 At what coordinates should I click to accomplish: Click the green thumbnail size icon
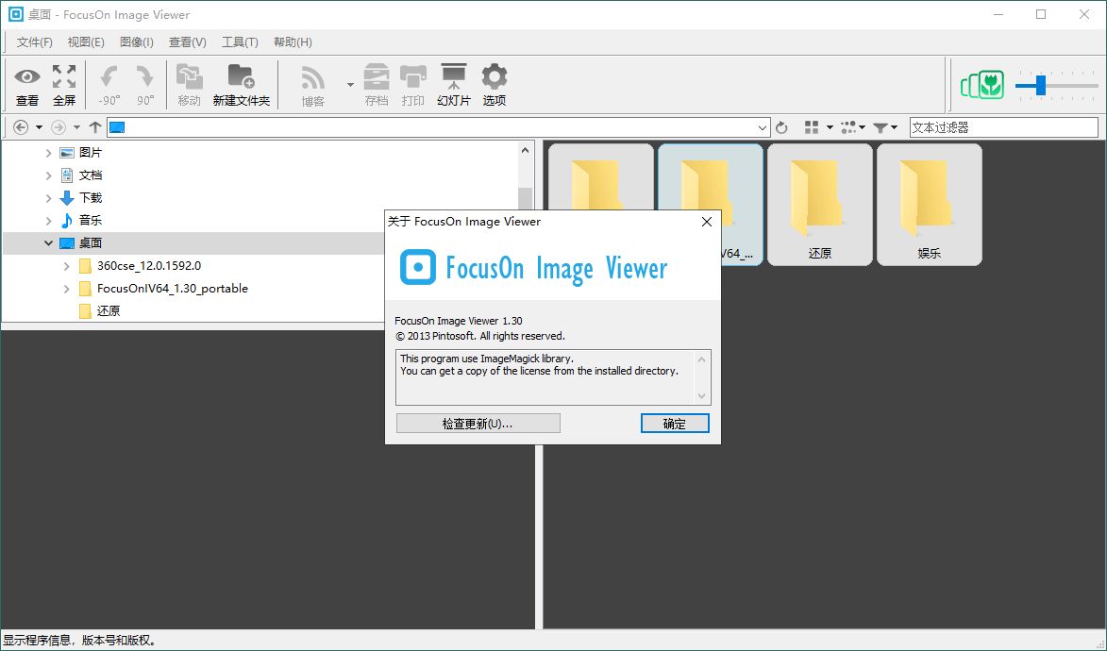(x=982, y=86)
